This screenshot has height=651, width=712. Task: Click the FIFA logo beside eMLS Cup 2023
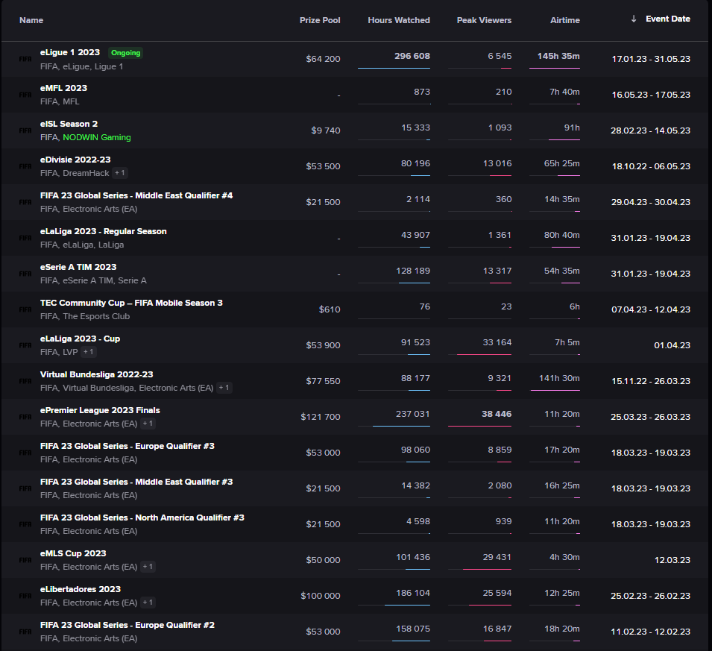tap(25, 560)
